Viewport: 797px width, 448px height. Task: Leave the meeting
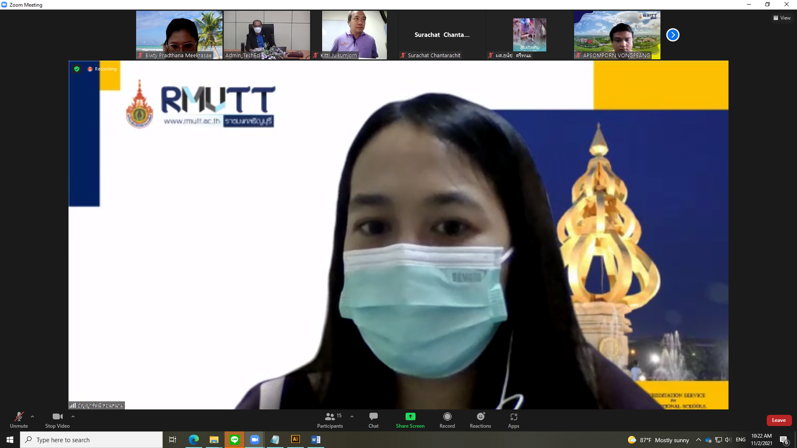coord(779,420)
